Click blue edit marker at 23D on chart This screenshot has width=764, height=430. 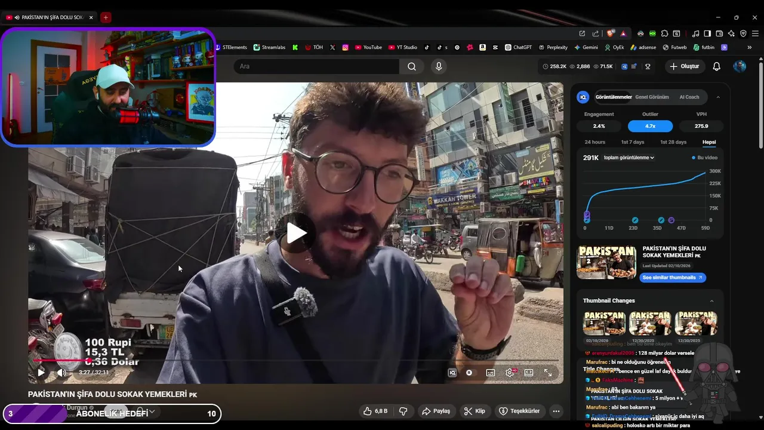[635, 220]
